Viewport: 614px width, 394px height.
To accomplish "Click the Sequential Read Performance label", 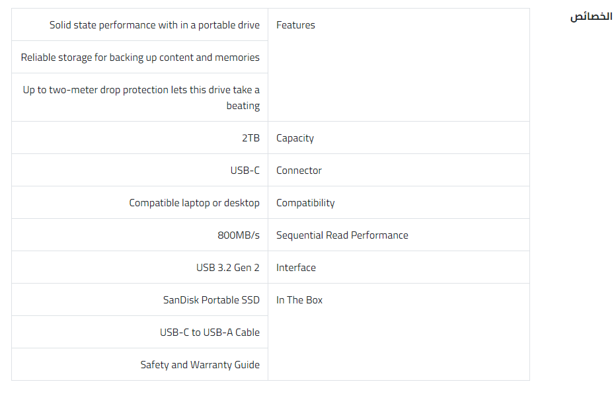I will click(x=342, y=235).
